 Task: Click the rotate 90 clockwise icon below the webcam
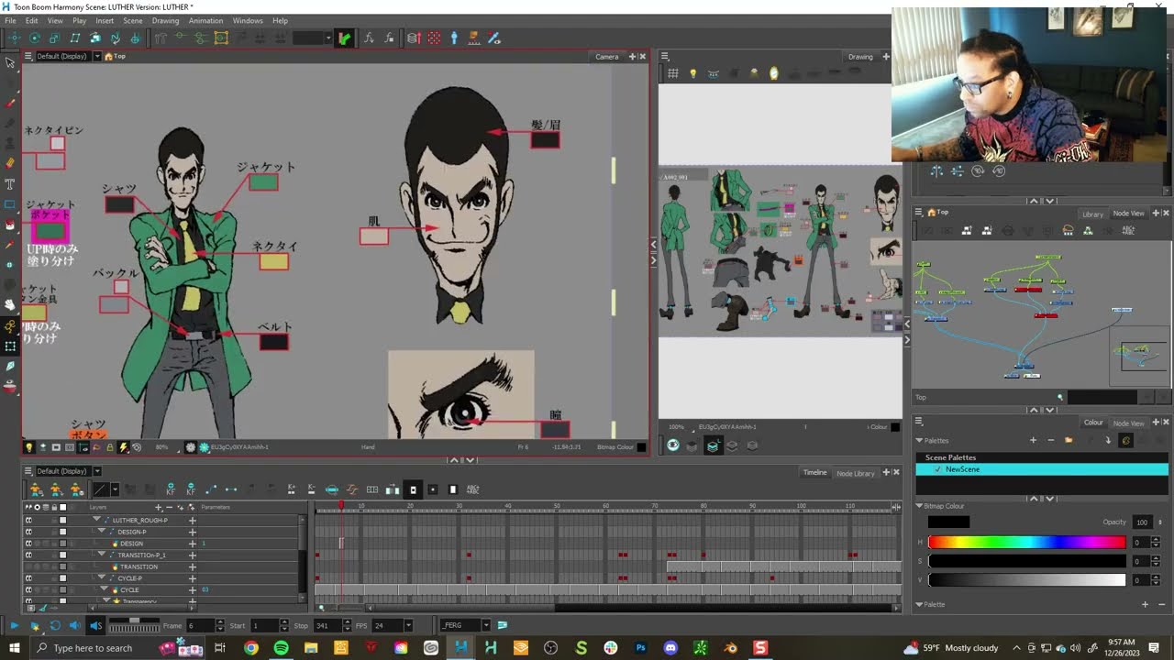point(978,170)
